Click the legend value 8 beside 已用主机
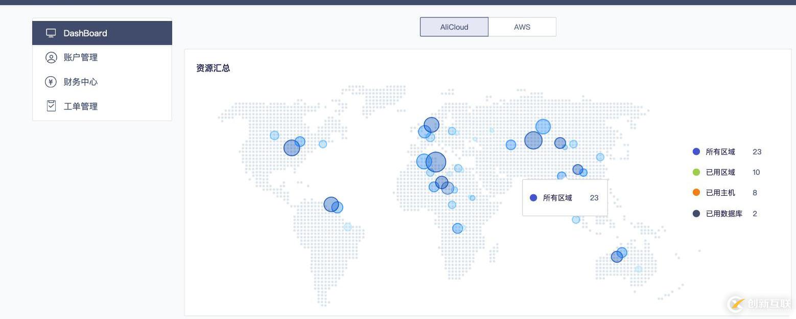 point(755,193)
